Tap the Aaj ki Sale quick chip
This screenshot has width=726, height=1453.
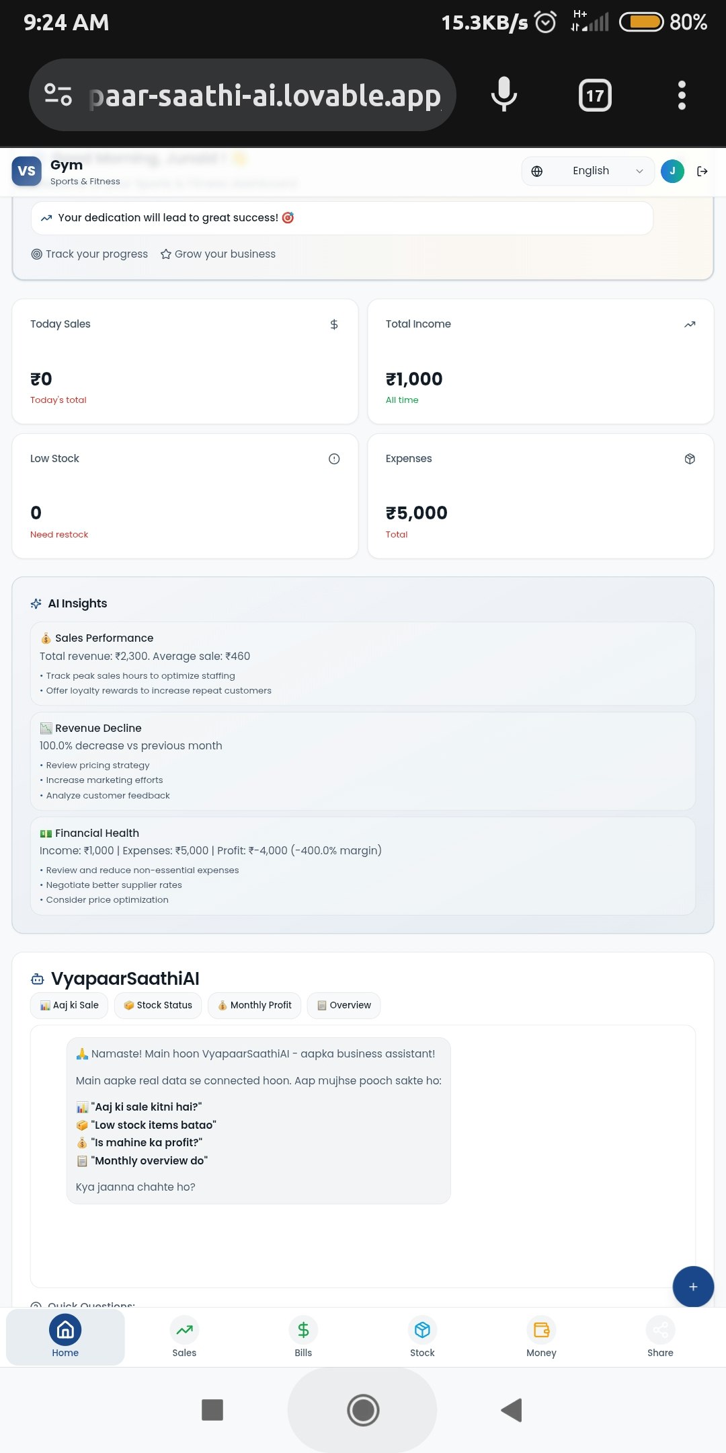pos(69,1006)
